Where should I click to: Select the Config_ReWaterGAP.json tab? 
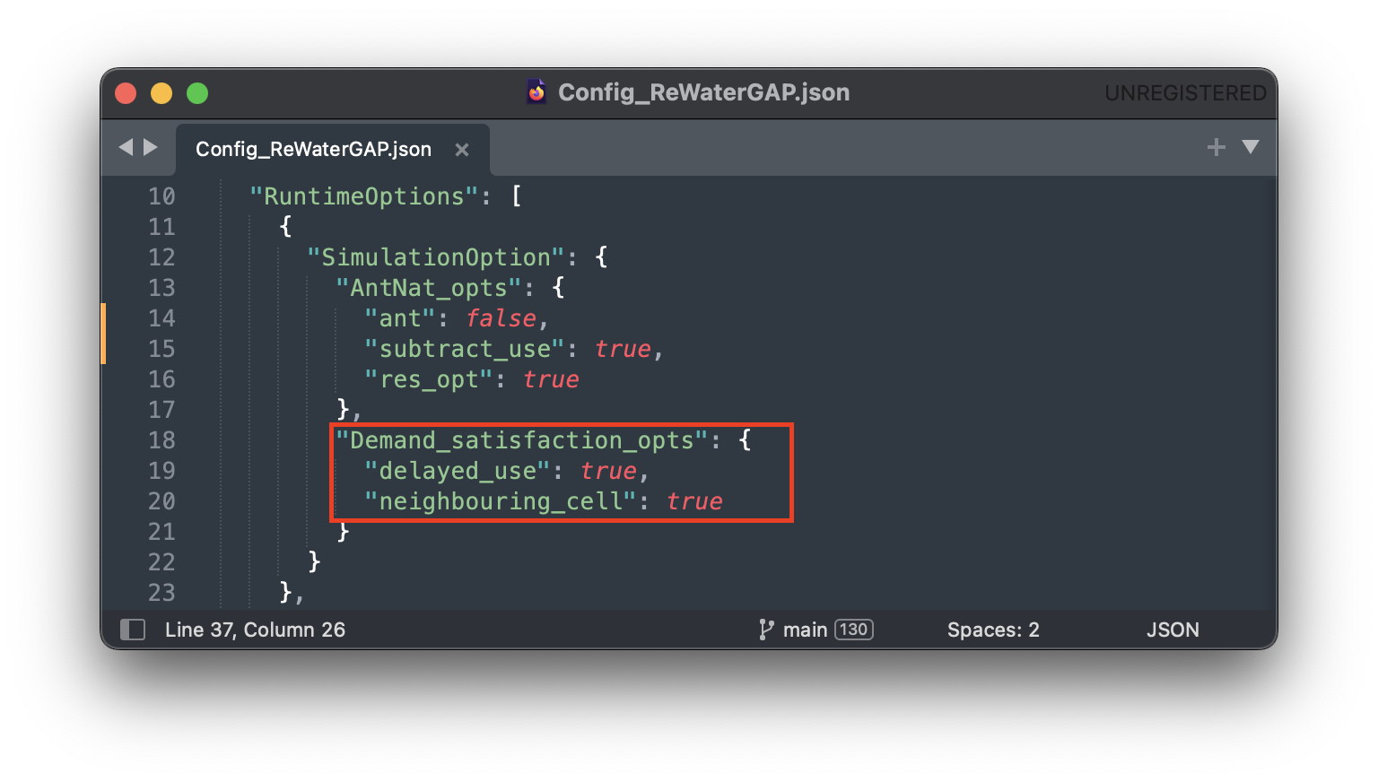(x=313, y=149)
